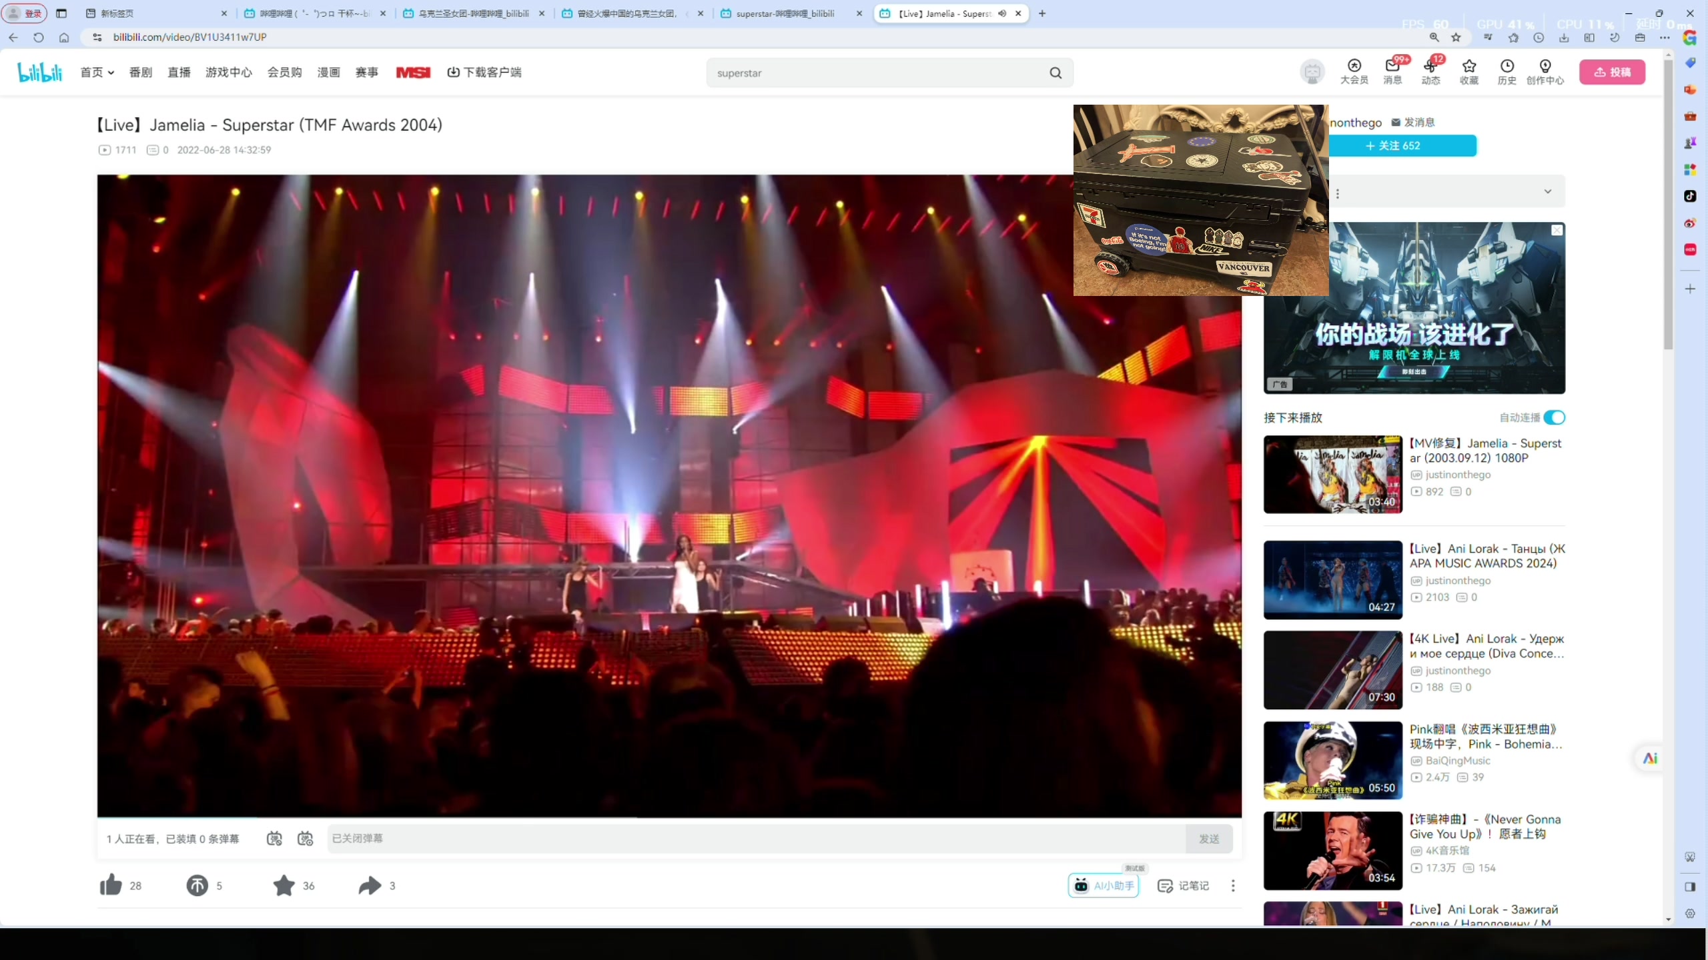Open the Jamelia MV修复 1080P video thumbnail
Image resolution: width=1708 pixels, height=960 pixels.
1332,474
